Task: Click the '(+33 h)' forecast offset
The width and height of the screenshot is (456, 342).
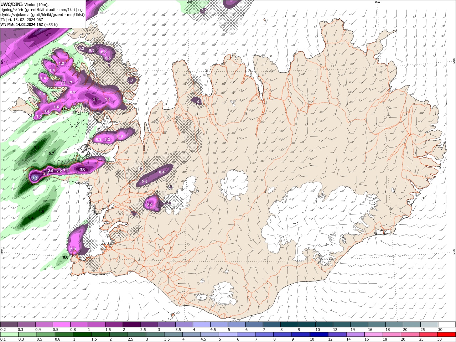Action: click(51, 25)
